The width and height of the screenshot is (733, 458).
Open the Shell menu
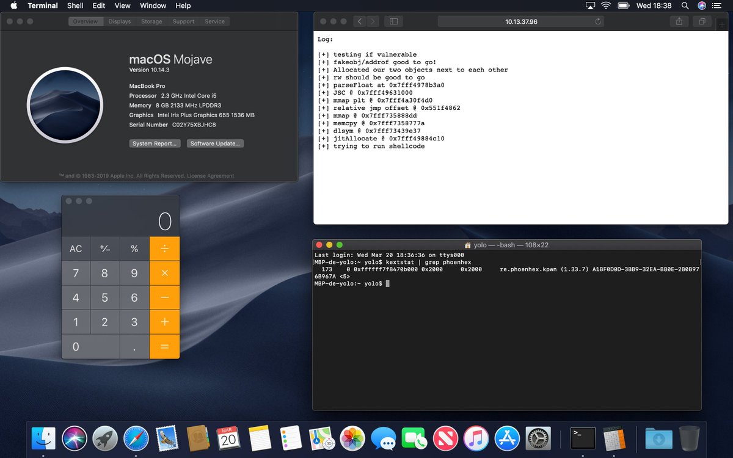pos(75,5)
